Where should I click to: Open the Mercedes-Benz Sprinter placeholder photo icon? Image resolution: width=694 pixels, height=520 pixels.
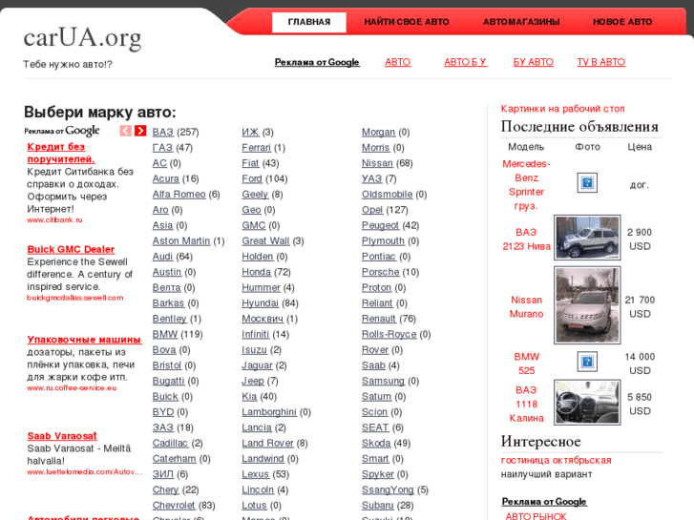pos(587,183)
